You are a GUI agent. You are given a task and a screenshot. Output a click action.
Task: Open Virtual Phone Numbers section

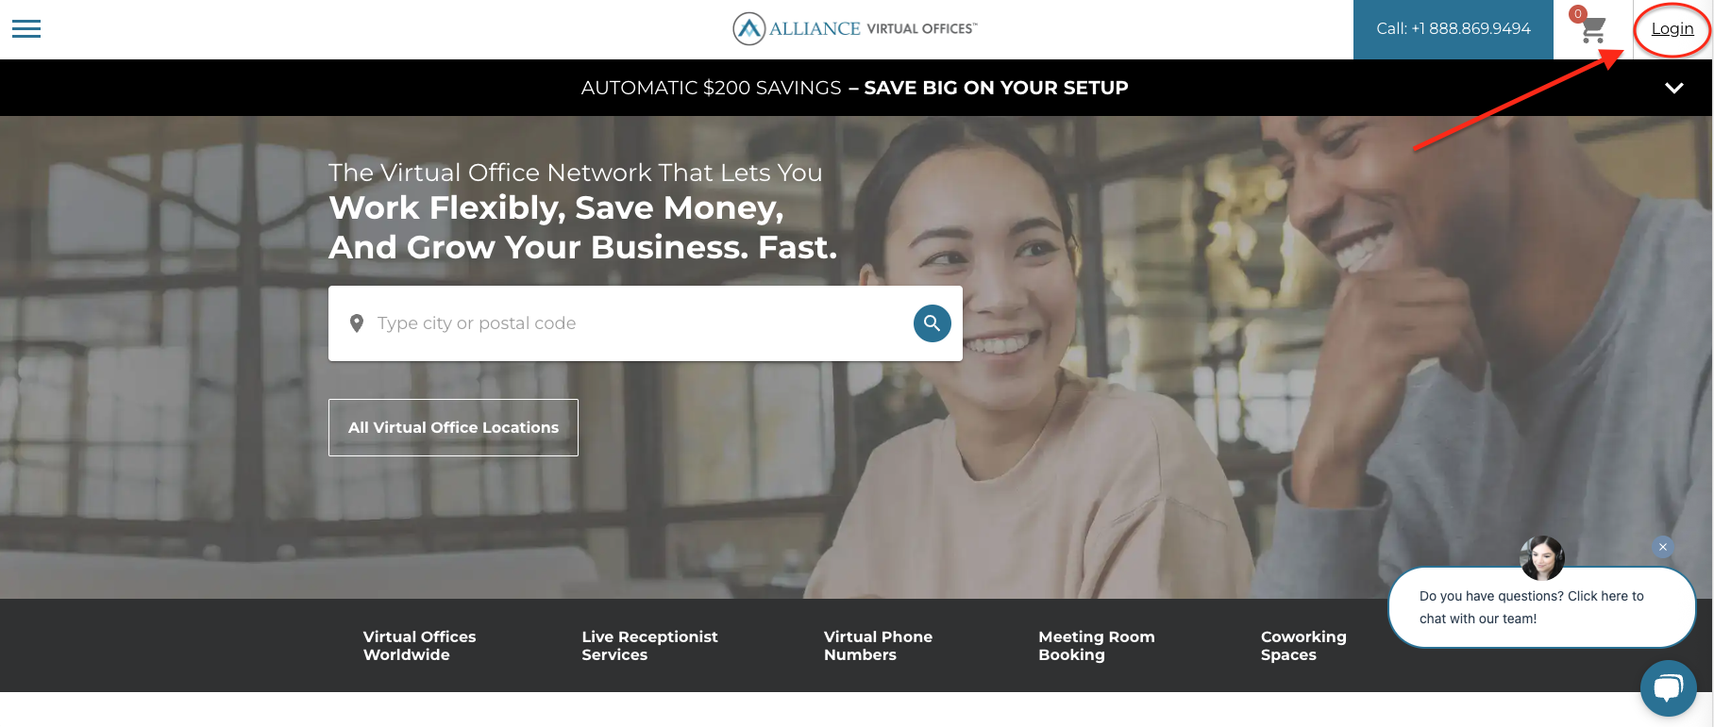pos(878,646)
